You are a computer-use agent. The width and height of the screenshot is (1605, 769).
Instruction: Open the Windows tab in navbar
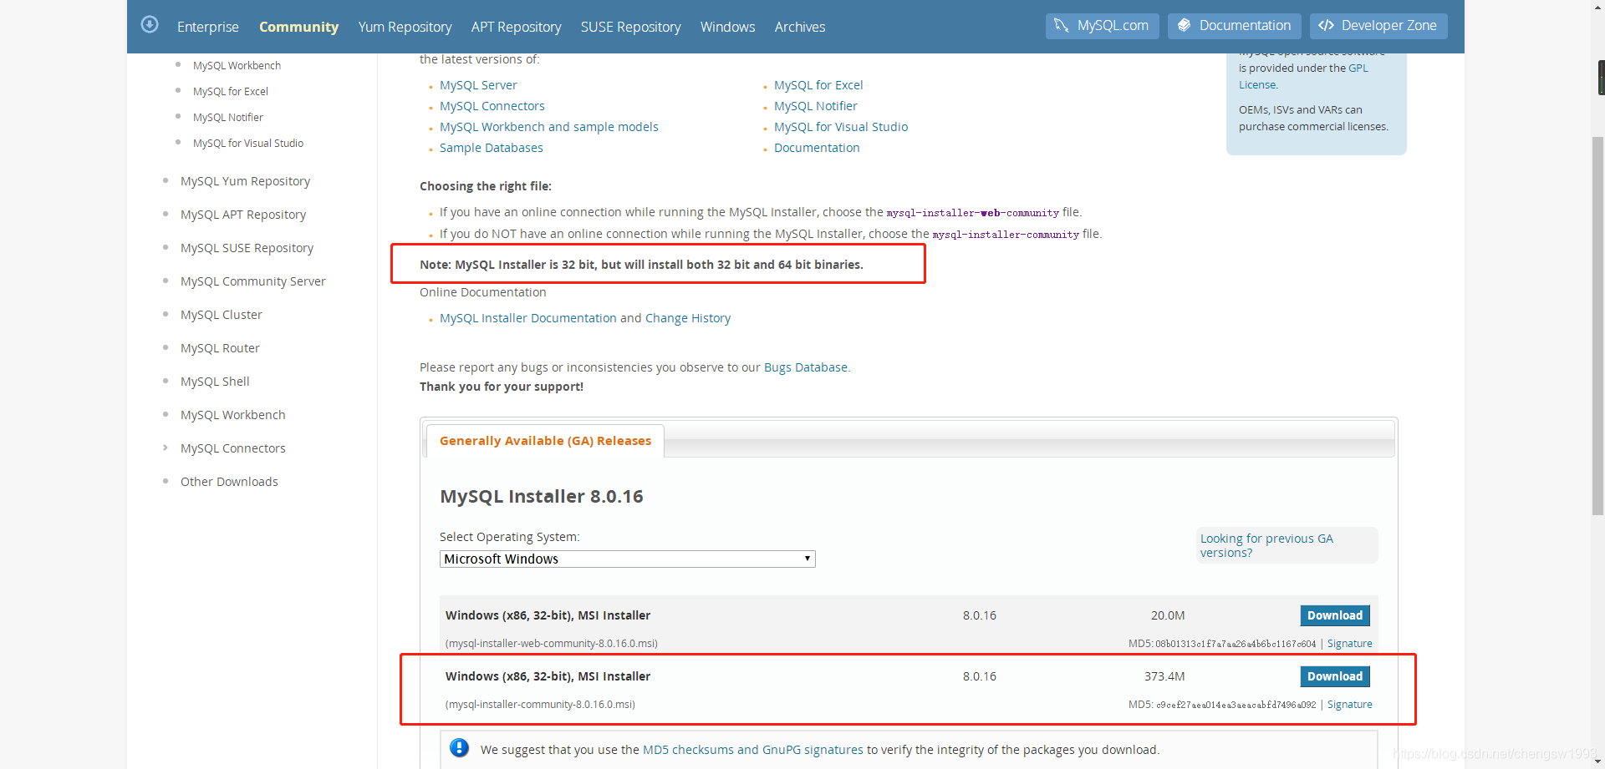[x=727, y=27]
